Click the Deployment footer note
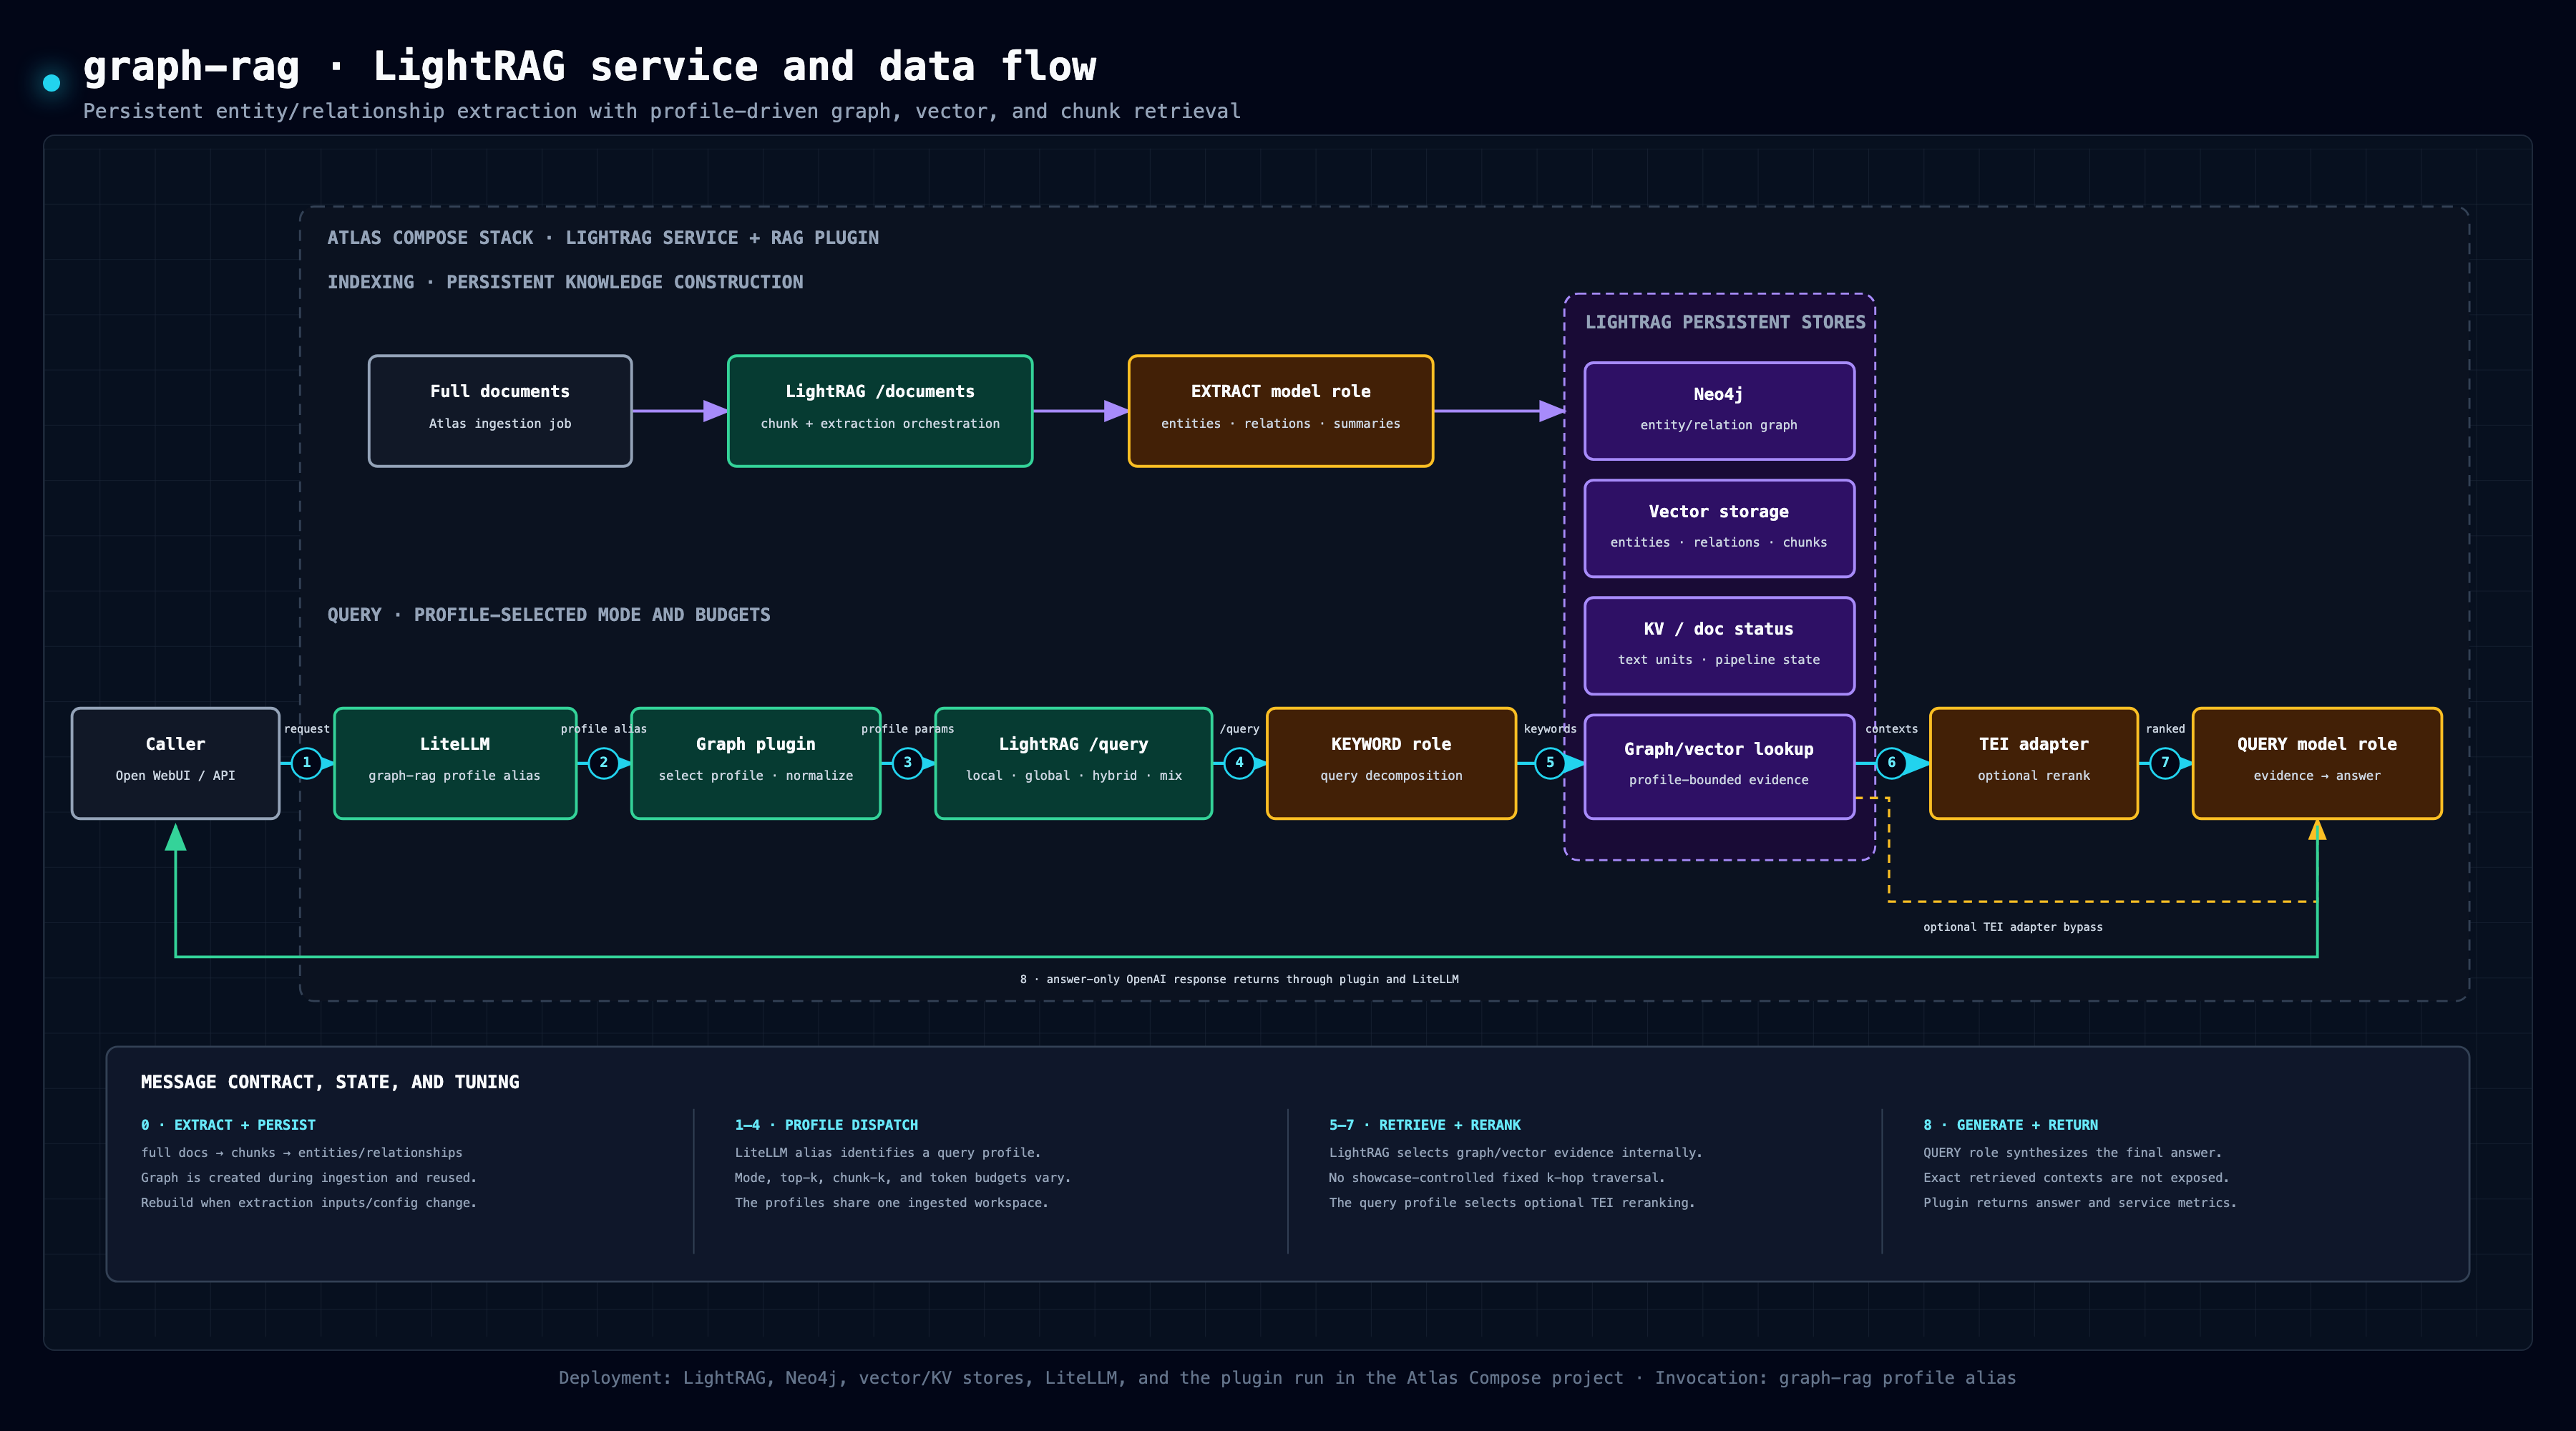The width and height of the screenshot is (2576, 1431). coord(1287,1378)
